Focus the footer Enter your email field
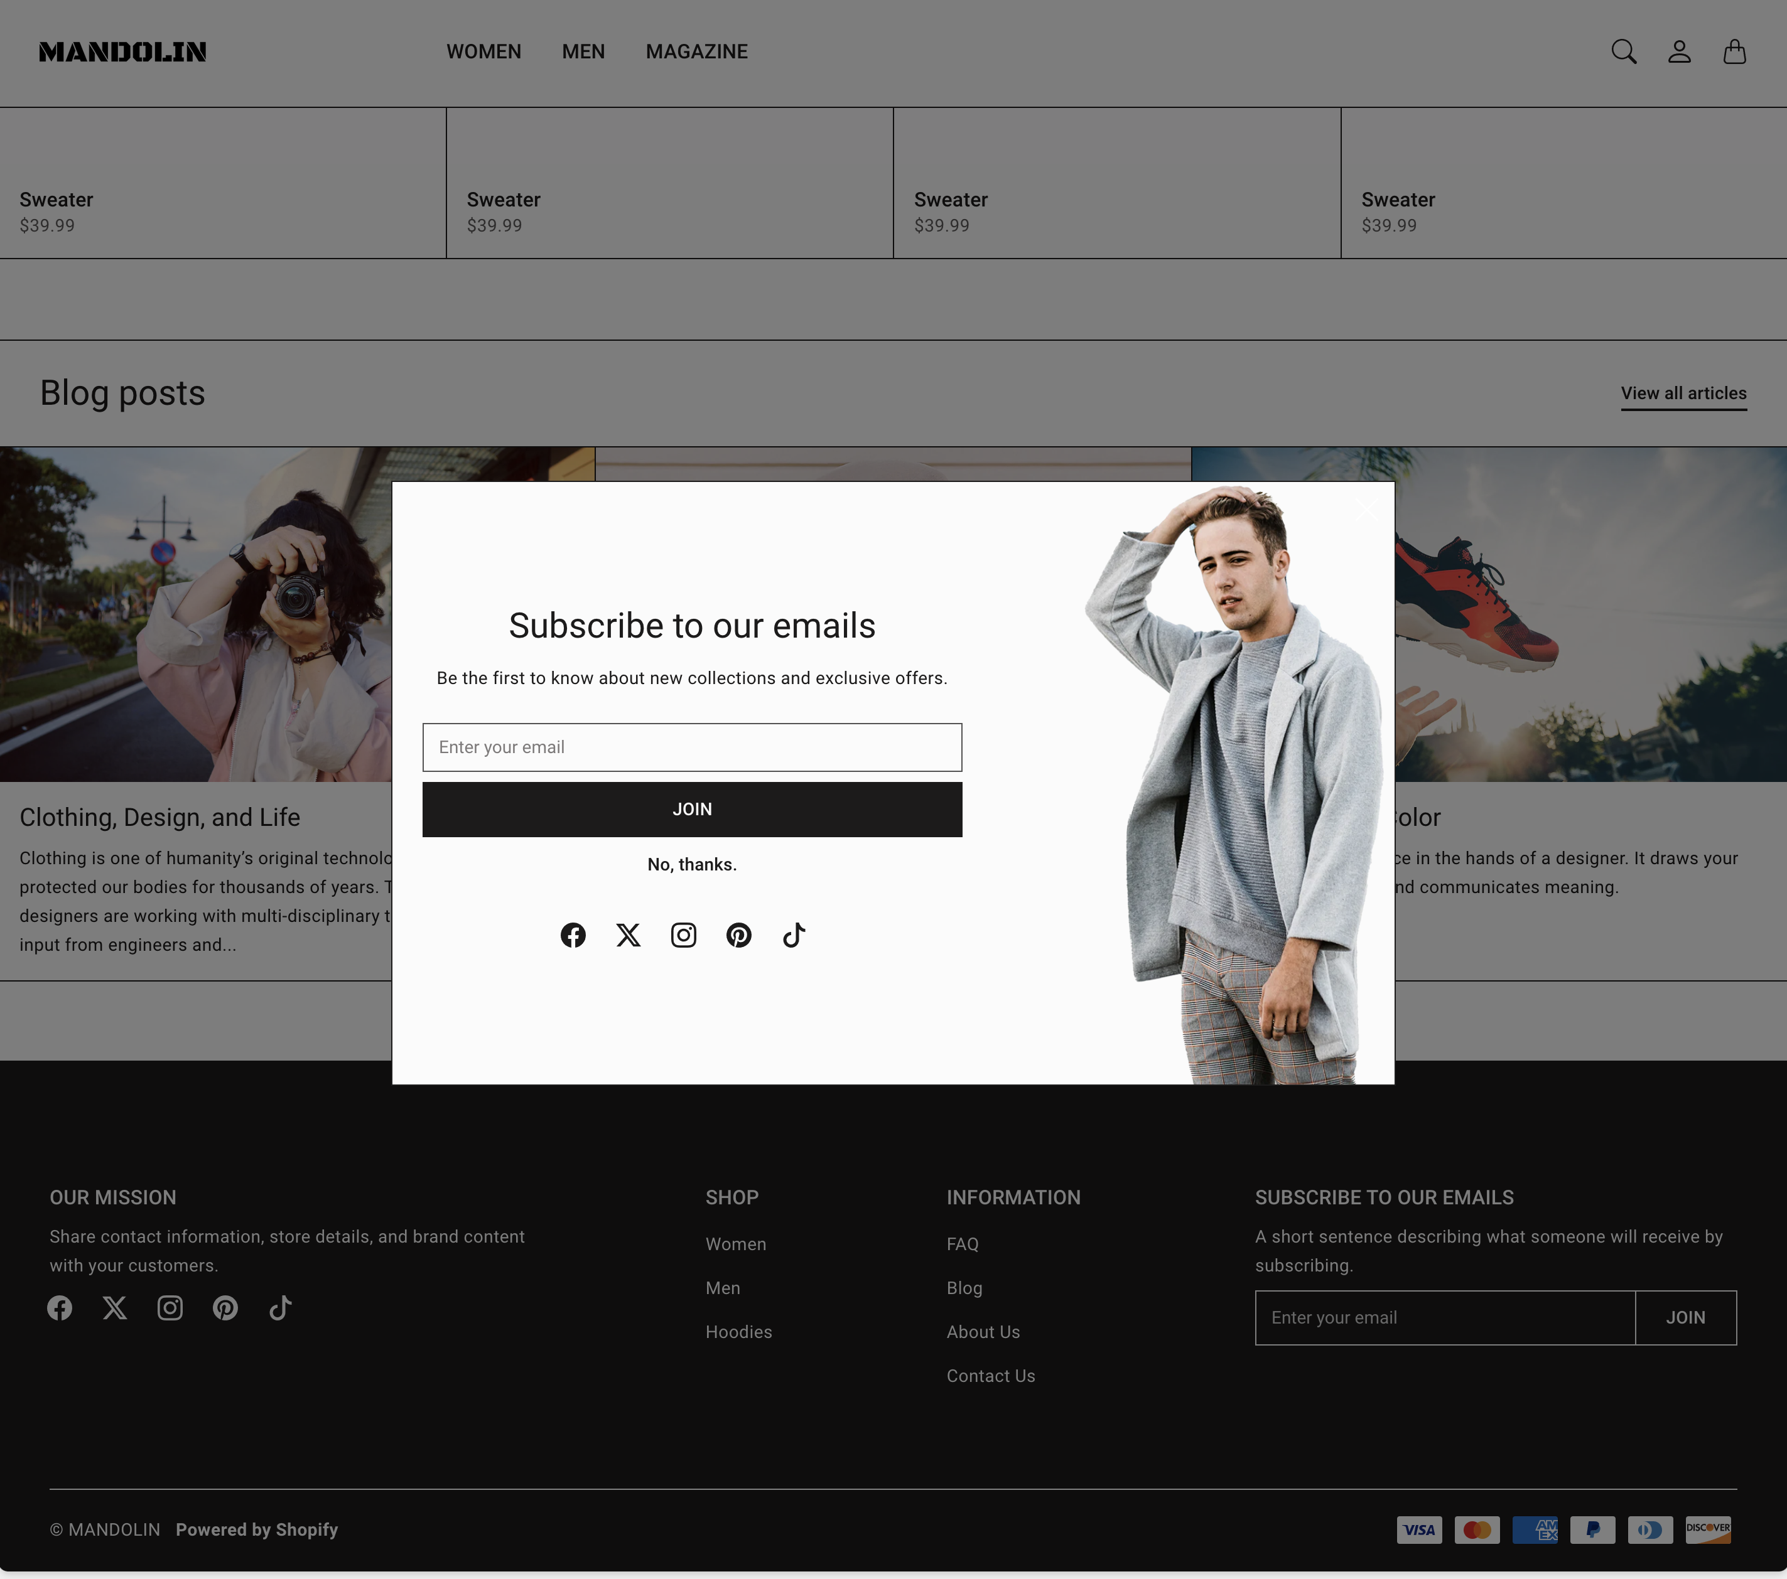This screenshot has height=1579, width=1787. coord(1444,1318)
